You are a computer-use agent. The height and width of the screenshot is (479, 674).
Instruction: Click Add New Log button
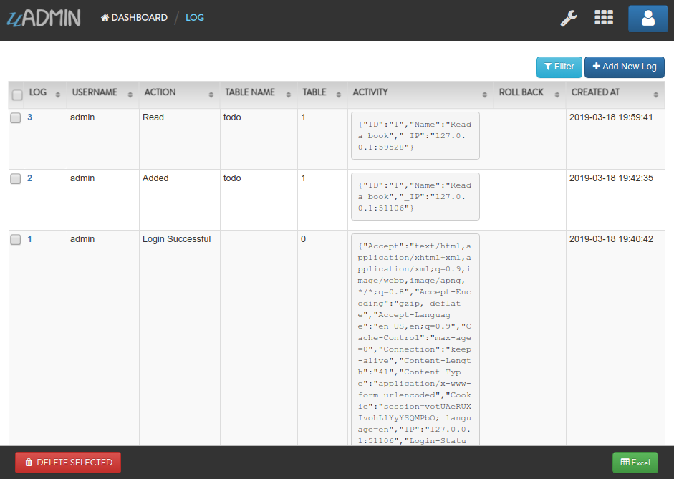pos(624,67)
